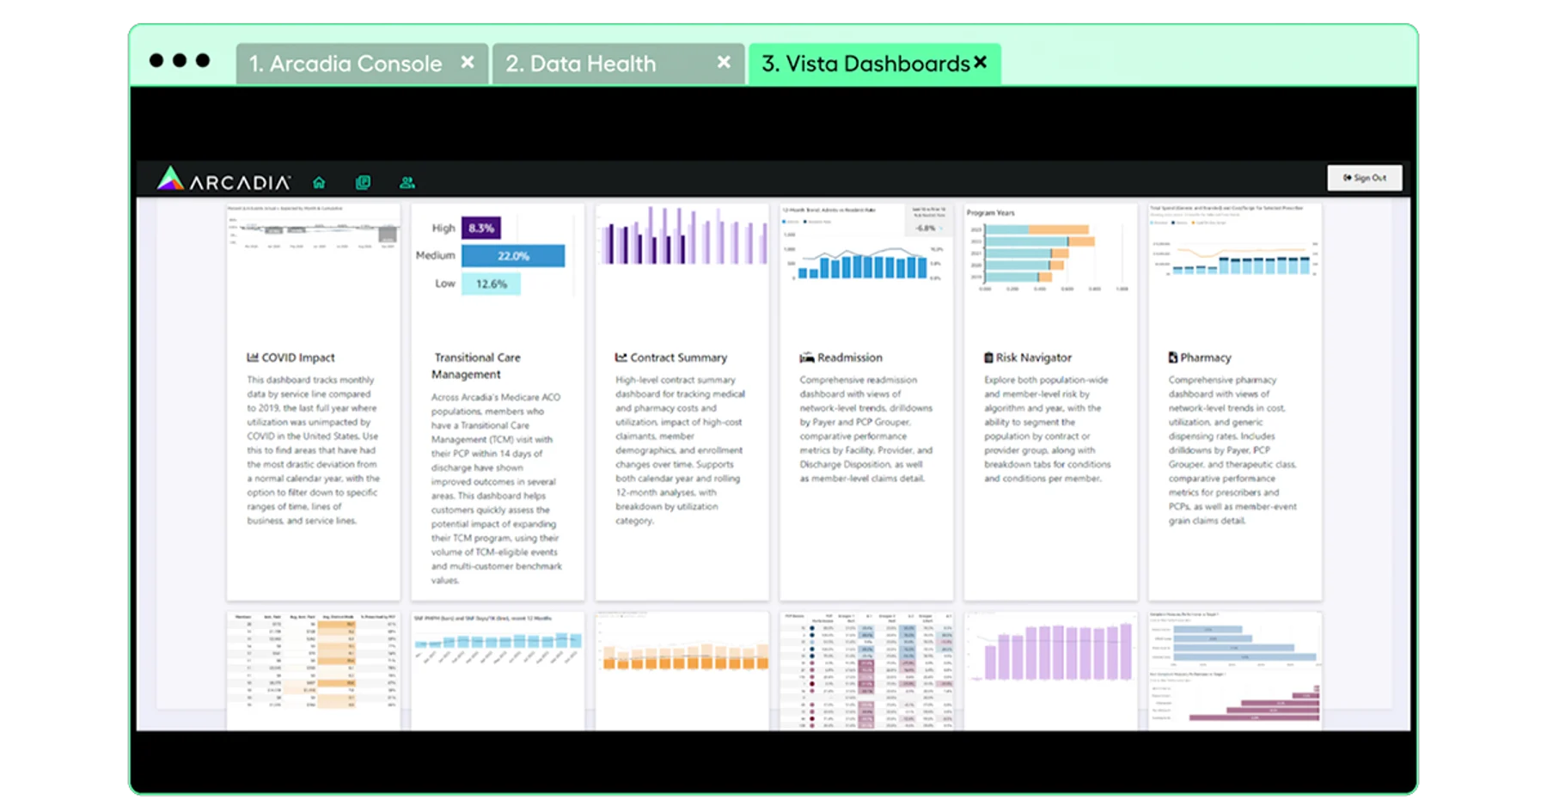Click the Medium 22.0% blue bar

coord(513,256)
